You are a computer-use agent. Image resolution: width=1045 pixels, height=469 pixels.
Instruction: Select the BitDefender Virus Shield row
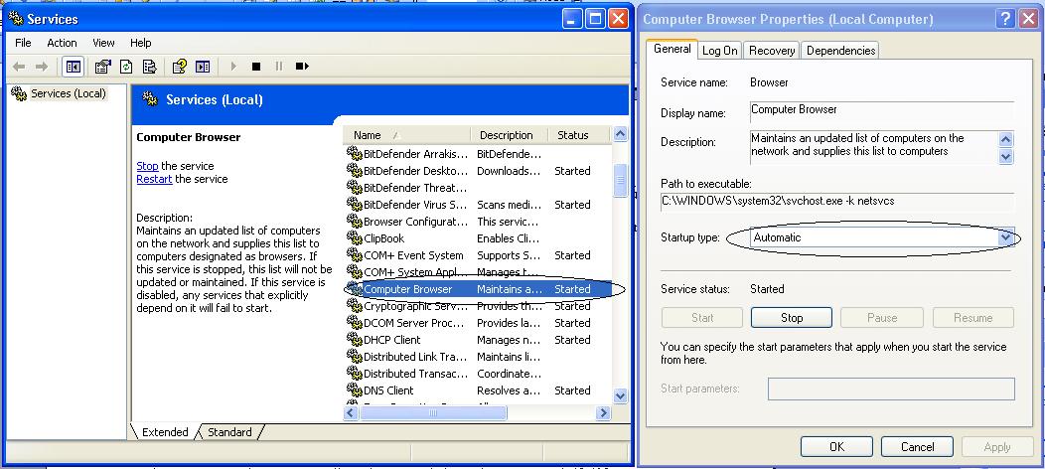[x=477, y=205]
